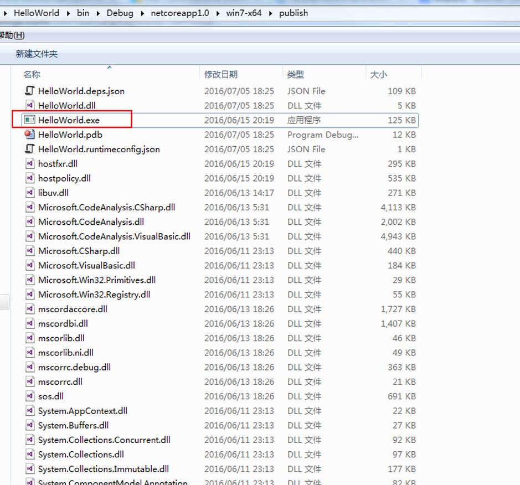This screenshot has width=520, height=485.
Task: Click the Microsoft.VisualBasic.dll file icon
Action: click(x=30, y=266)
